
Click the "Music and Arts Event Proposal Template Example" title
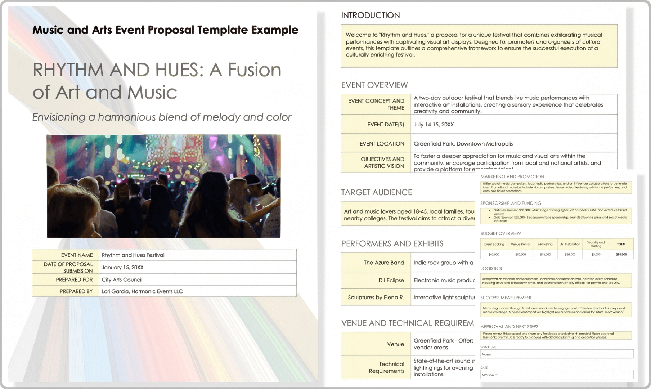pyautogui.click(x=165, y=30)
